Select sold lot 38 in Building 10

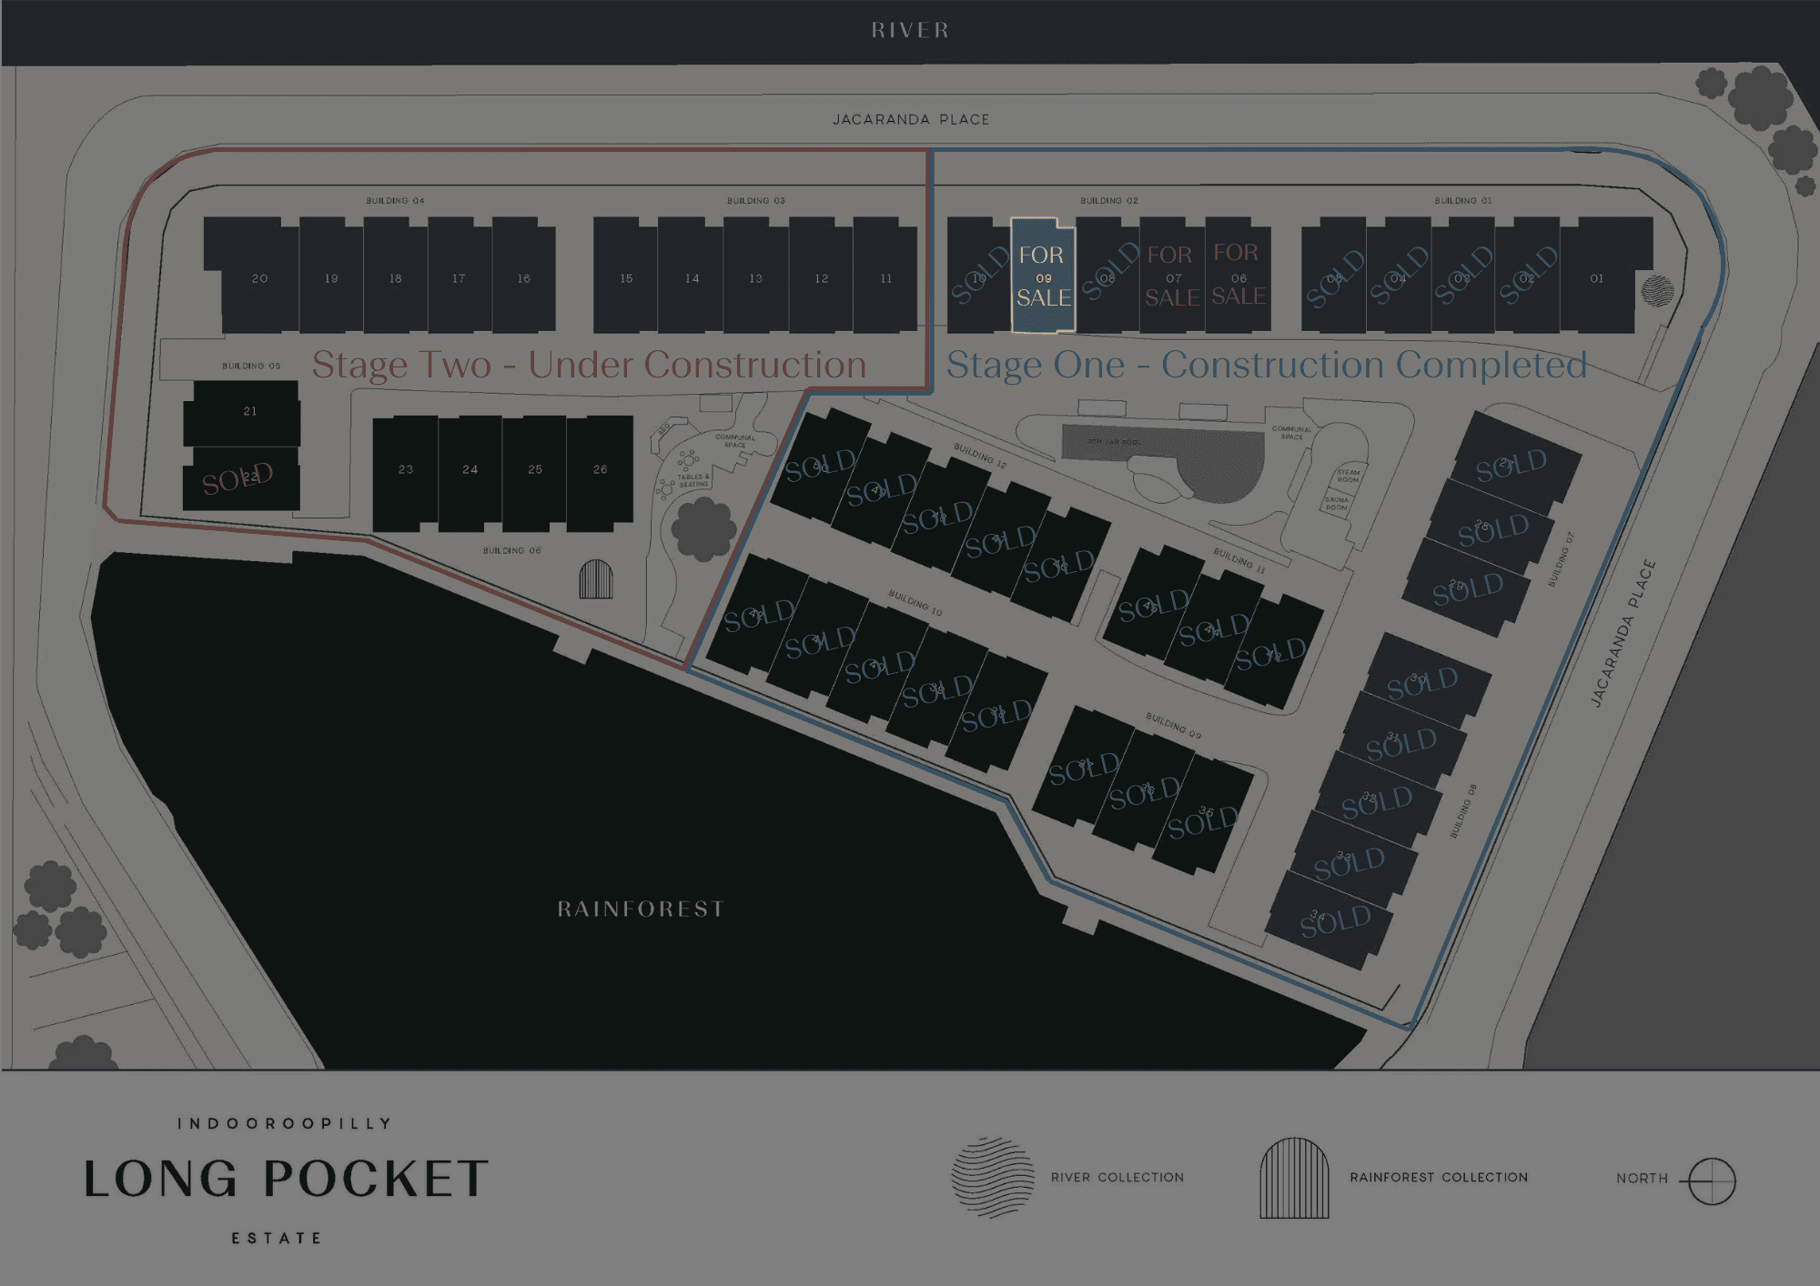tap(996, 715)
